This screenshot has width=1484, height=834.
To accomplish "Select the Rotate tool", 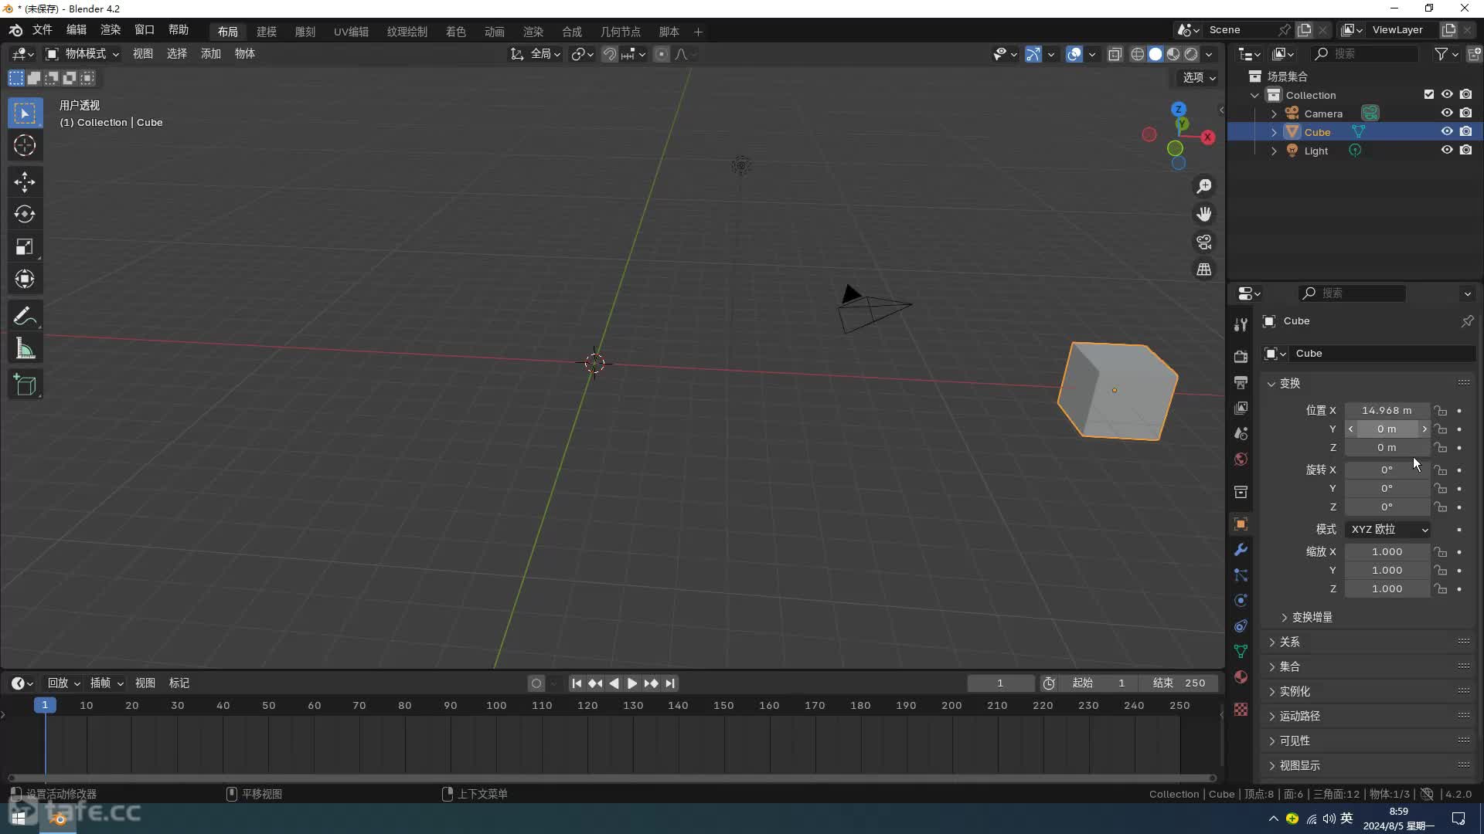I will [25, 215].
